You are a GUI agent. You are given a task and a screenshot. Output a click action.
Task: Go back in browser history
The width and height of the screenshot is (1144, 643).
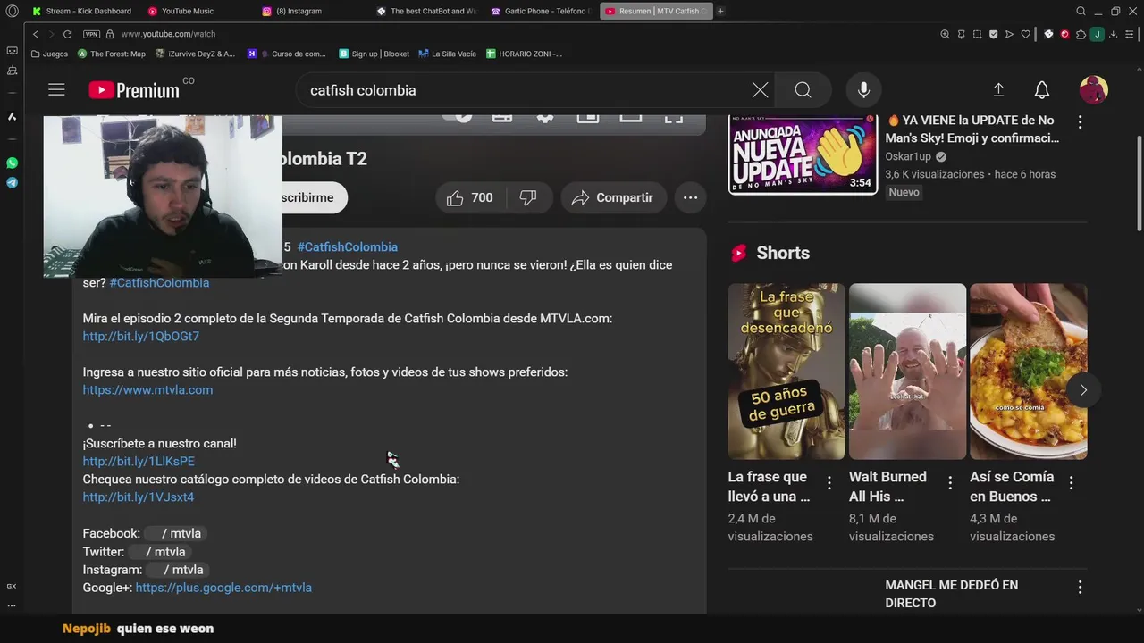point(36,34)
